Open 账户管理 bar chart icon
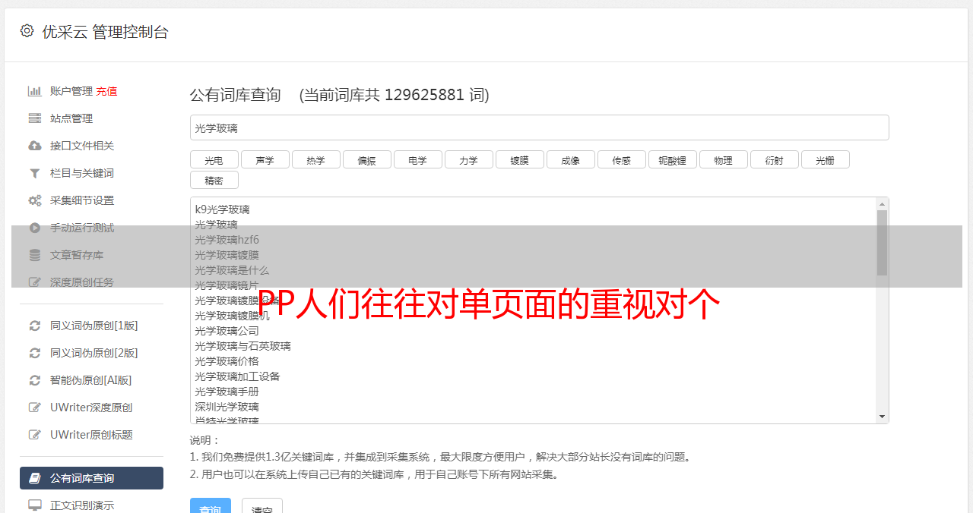The height and width of the screenshot is (513, 973). (35, 91)
